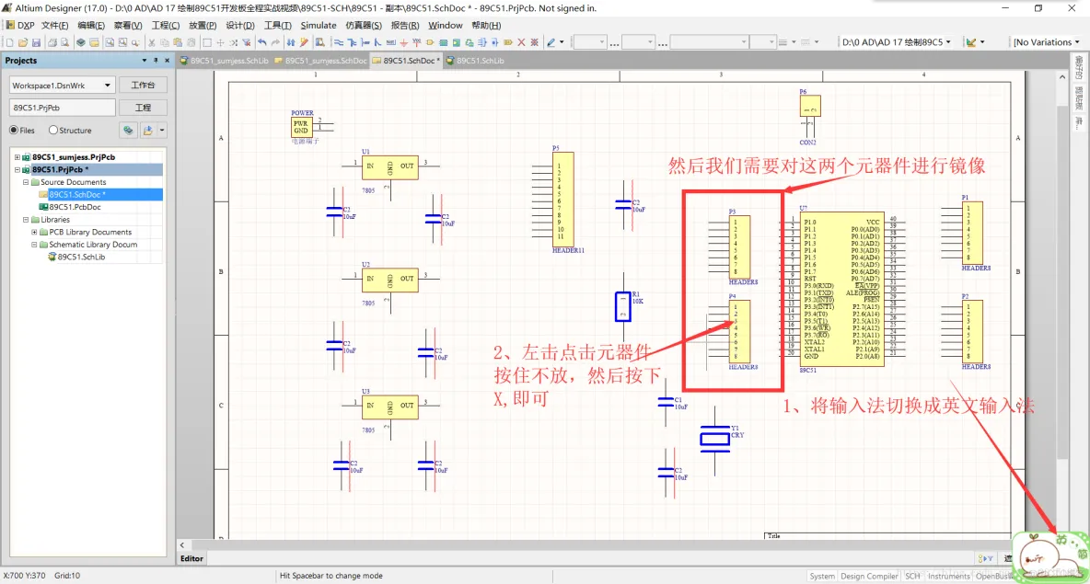Expand the 89C51_sumjess.PrjPcb project node
Viewport: 1090px width, 584px height.
click(17, 157)
